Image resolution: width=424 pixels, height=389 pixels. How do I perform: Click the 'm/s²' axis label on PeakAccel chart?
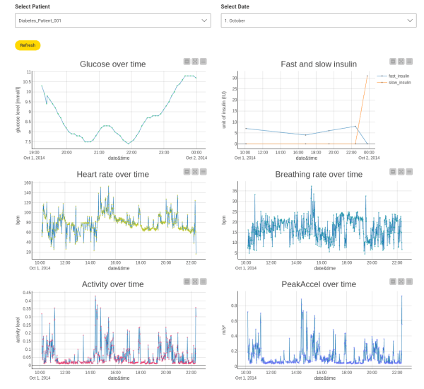(x=223, y=330)
